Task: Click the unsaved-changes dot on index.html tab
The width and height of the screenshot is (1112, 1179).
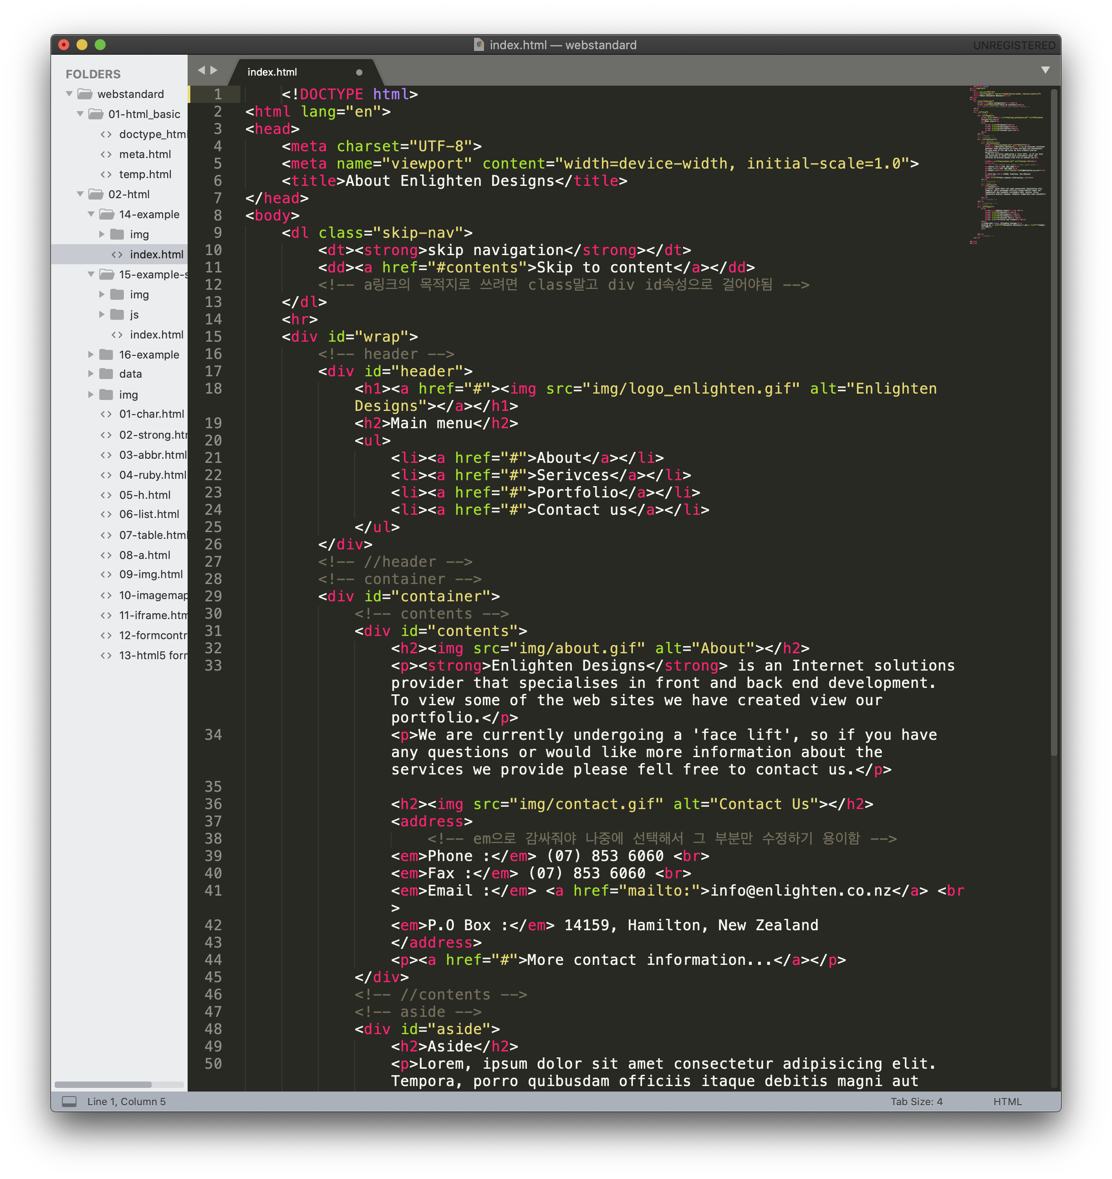Action: [359, 72]
